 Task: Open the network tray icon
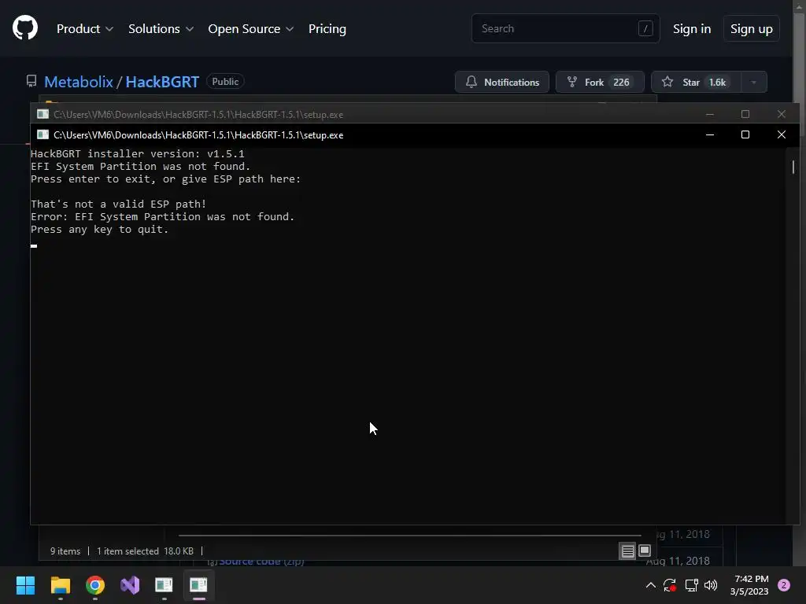coord(691,585)
